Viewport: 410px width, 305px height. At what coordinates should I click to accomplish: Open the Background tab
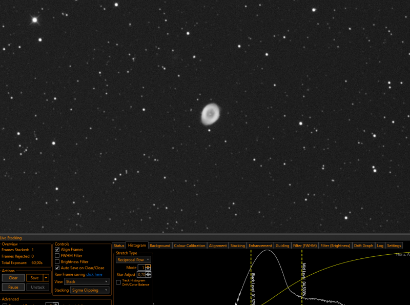[x=160, y=246]
